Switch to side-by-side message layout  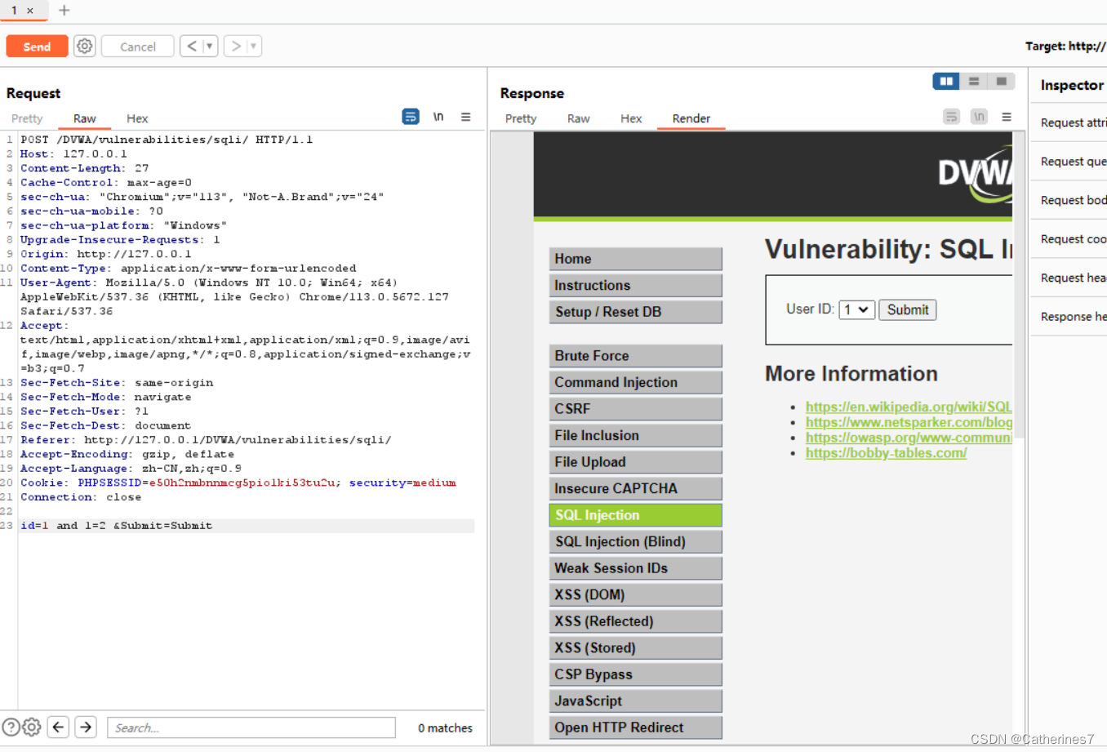(945, 81)
